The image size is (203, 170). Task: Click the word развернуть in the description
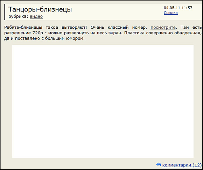(x=76, y=33)
